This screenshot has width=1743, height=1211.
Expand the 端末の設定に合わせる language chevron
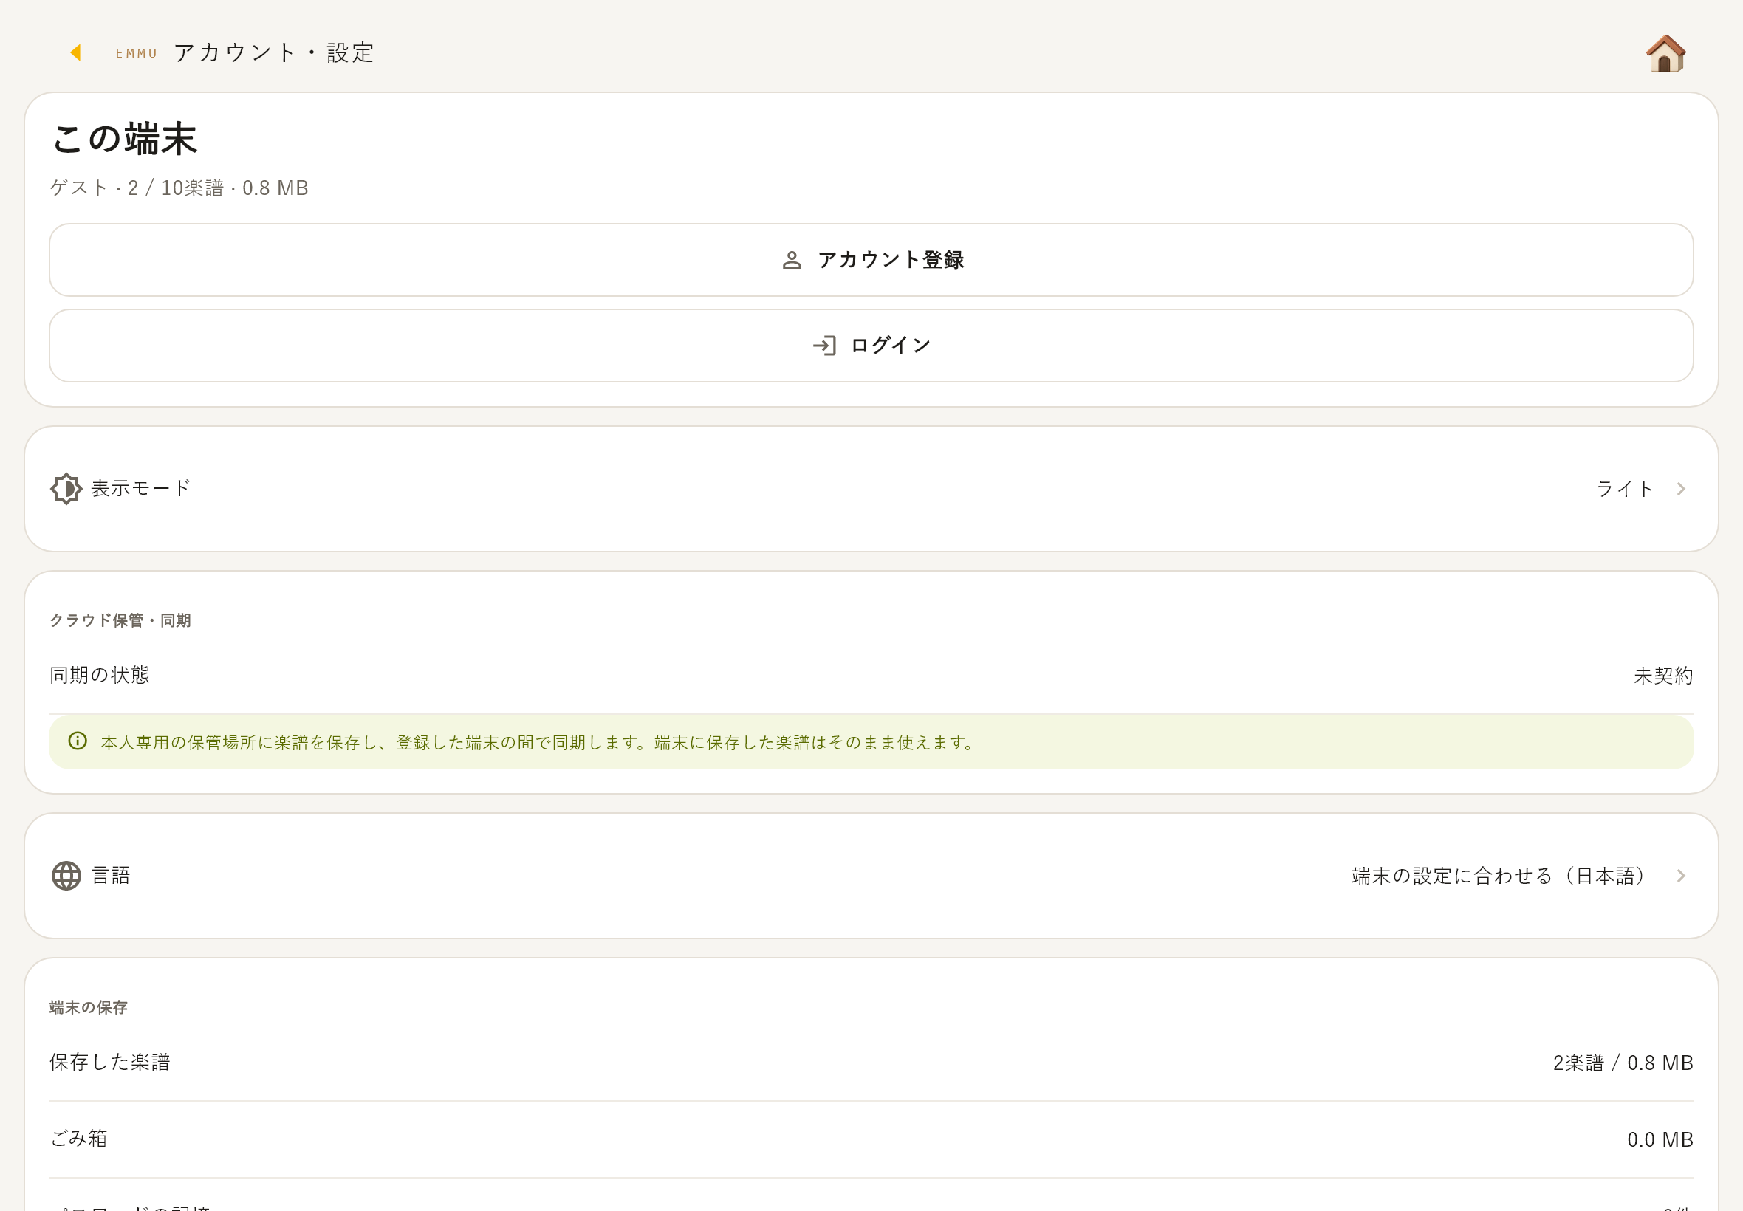tap(1681, 876)
